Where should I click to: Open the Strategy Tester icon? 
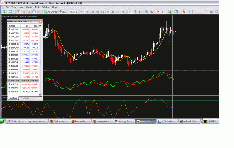39,12
